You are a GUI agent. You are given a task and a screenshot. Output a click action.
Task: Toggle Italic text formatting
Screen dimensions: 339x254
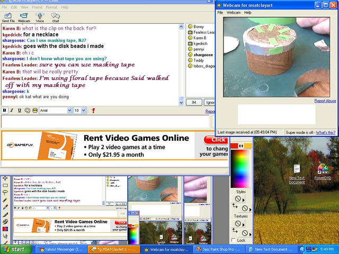point(12,111)
